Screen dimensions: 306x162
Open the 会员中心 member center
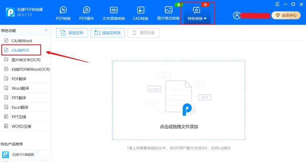pyautogui.click(x=286, y=15)
